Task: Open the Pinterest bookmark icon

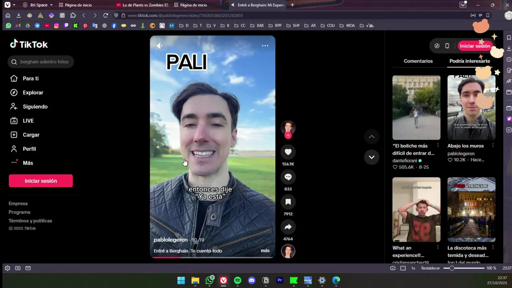Action: [85, 26]
